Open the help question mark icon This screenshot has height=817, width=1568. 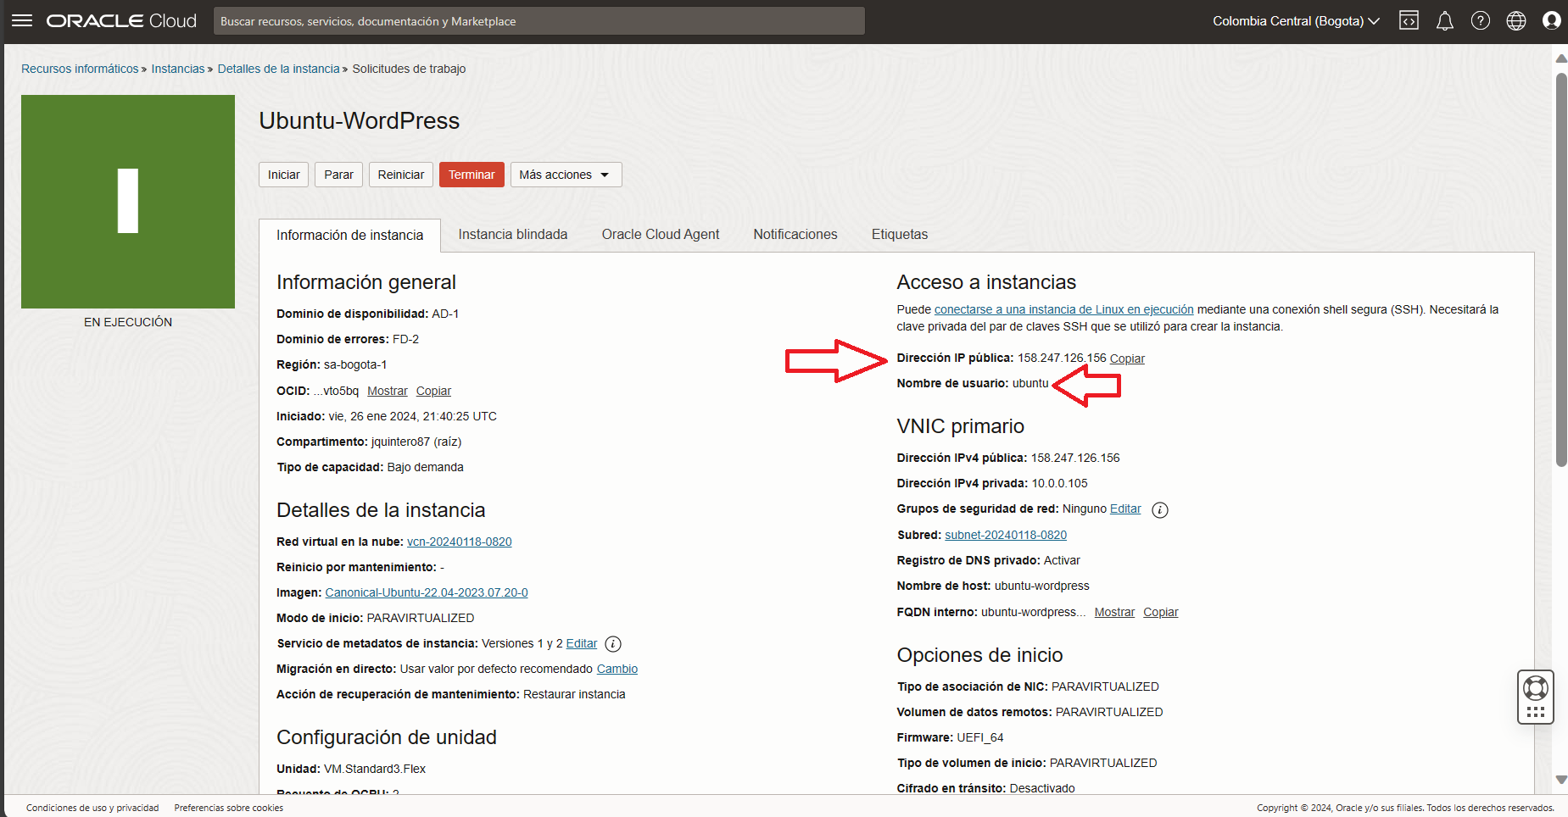coord(1481,21)
